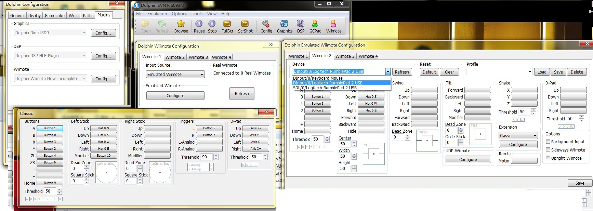This screenshot has height=211, width=593.
Task: Click Configure under Extension
Action: click(518, 145)
